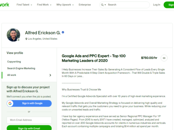Focus the Work Email Address field

(29, 120)
